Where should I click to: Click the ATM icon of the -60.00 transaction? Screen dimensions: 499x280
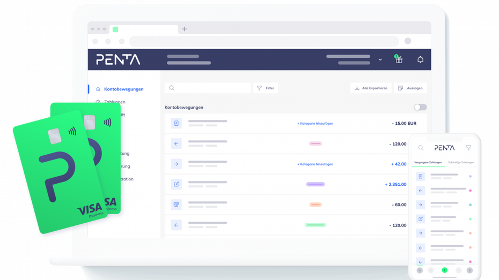click(x=176, y=205)
